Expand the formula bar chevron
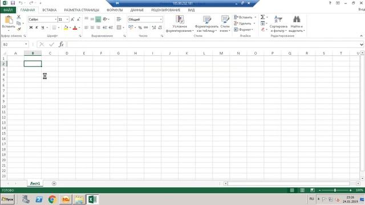The height and width of the screenshot is (205, 365). click(x=362, y=44)
